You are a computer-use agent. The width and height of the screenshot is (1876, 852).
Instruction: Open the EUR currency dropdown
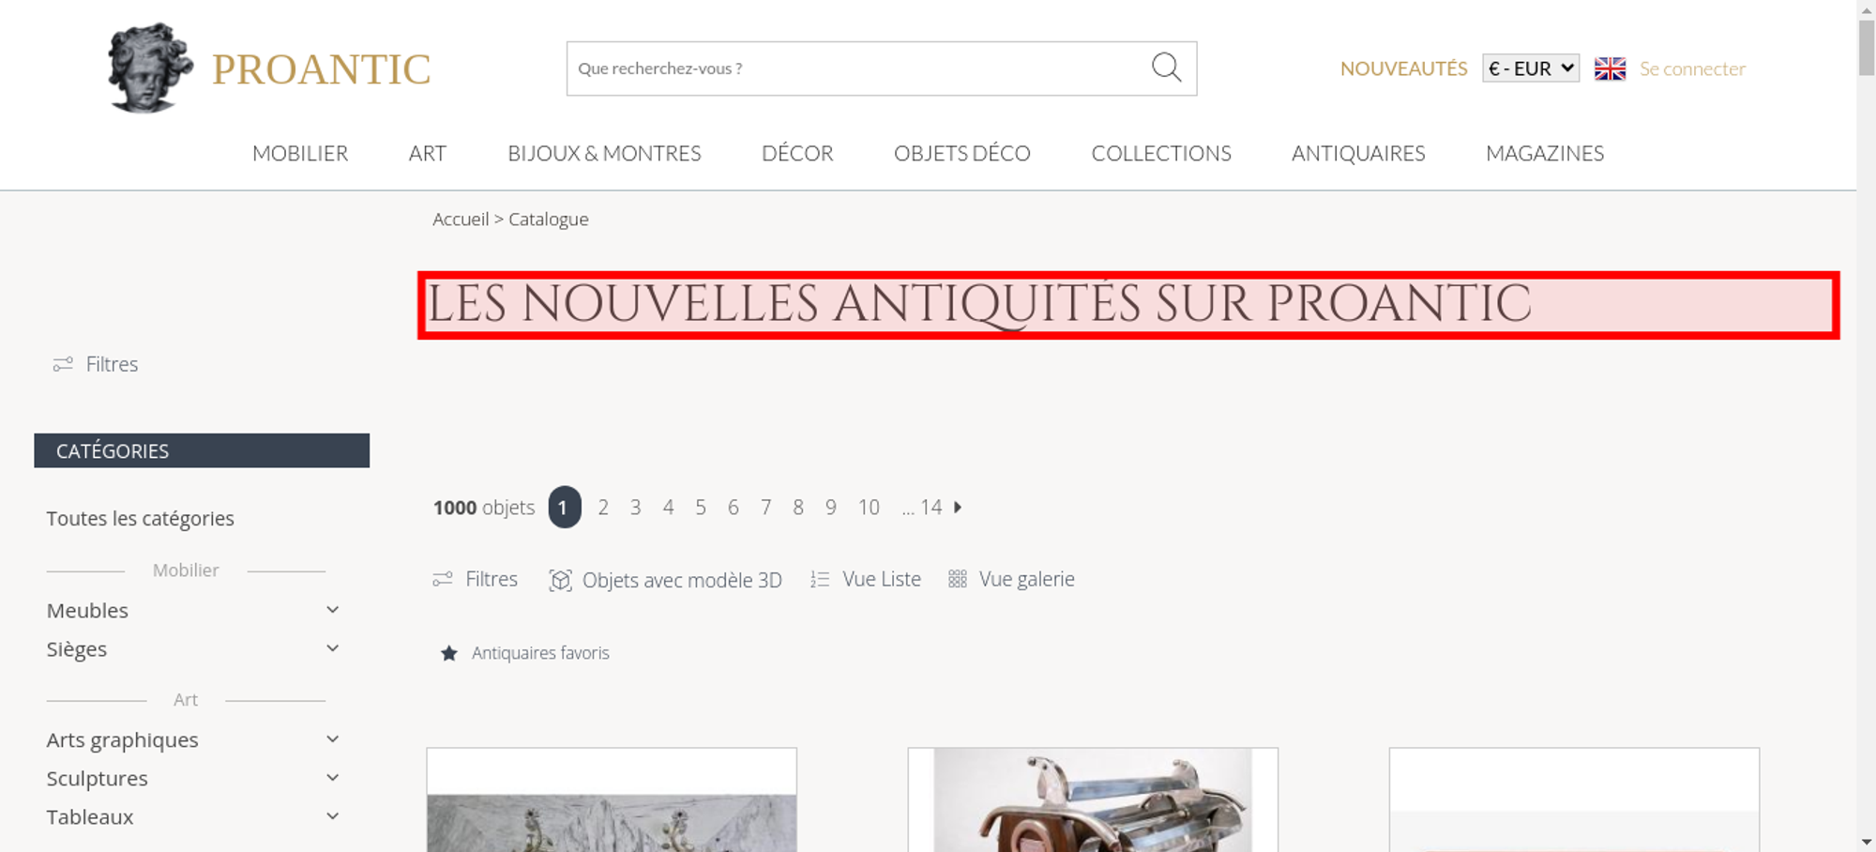pyautogui.click(x=1531, y=68)
